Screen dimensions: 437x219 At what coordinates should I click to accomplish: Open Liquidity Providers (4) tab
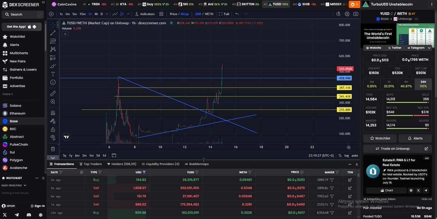161,164
